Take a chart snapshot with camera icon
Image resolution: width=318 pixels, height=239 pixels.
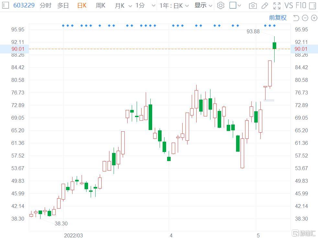pyautogui.click(x=253, y=6)
